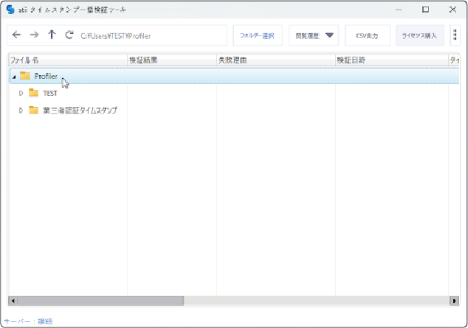Viewport: 468px width, 328px height.
Task: Expand the 第三者認証タイムスタンプ folder node
Action: [21, 110]
